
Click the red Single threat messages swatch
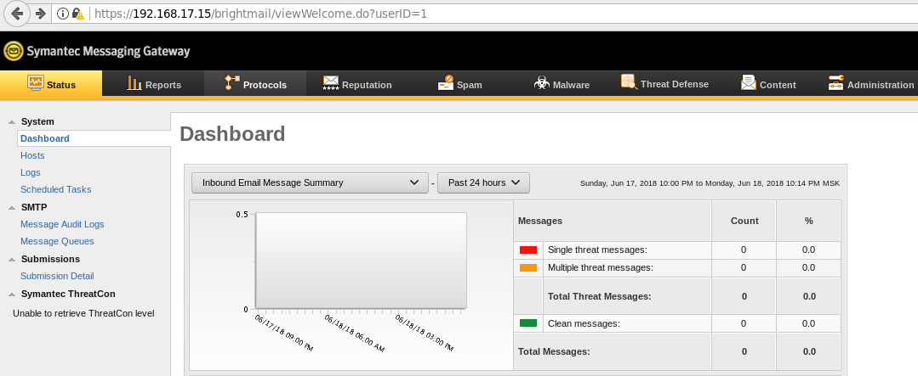pos(528,250)
